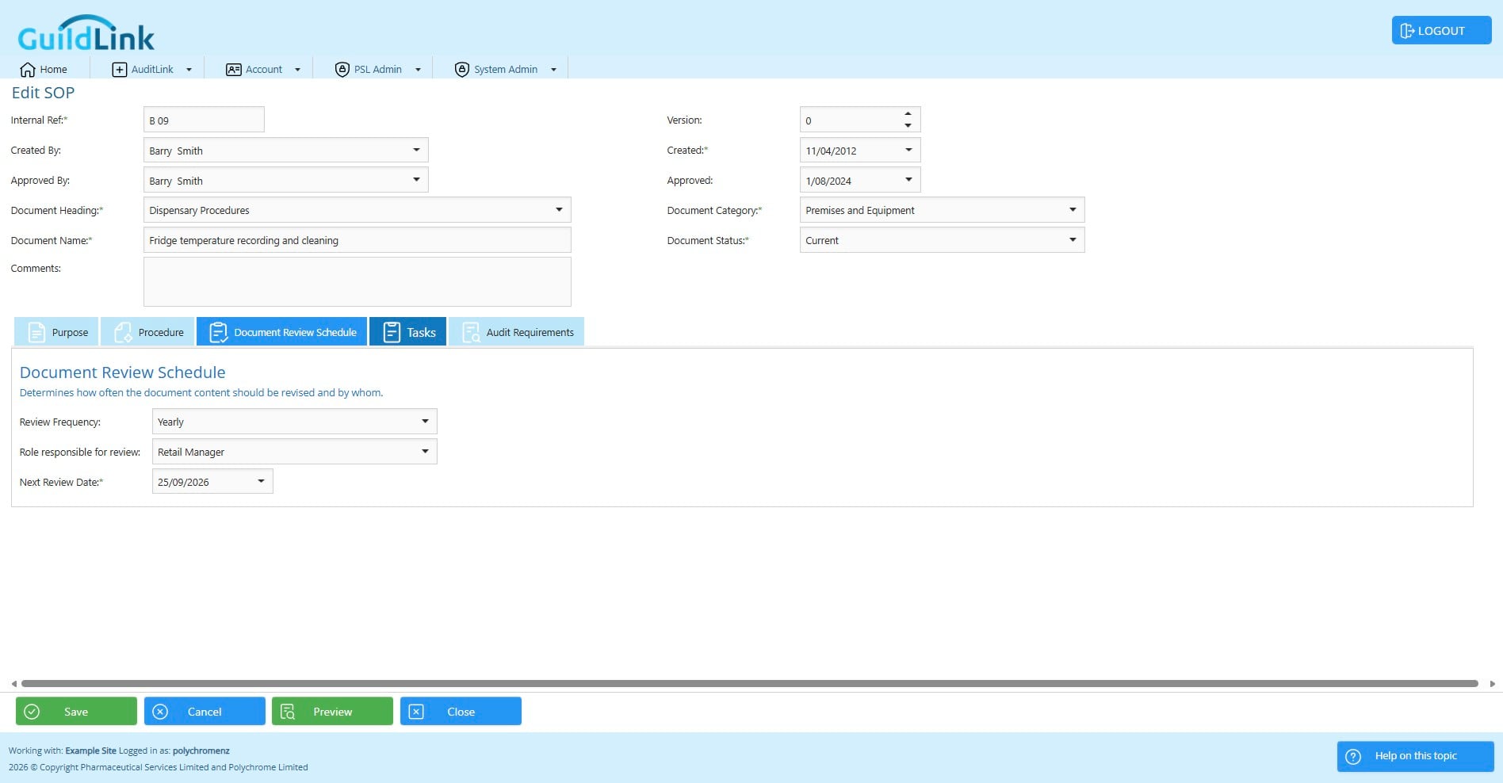Decrease the Version number
This screenshot has width=1503, height=783.
908,125
